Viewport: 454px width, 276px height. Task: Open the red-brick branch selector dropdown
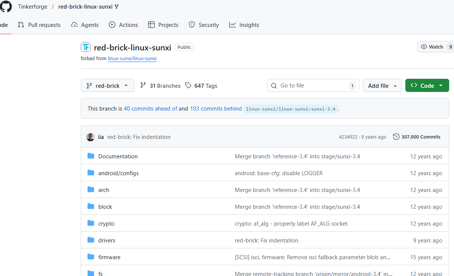108,86
